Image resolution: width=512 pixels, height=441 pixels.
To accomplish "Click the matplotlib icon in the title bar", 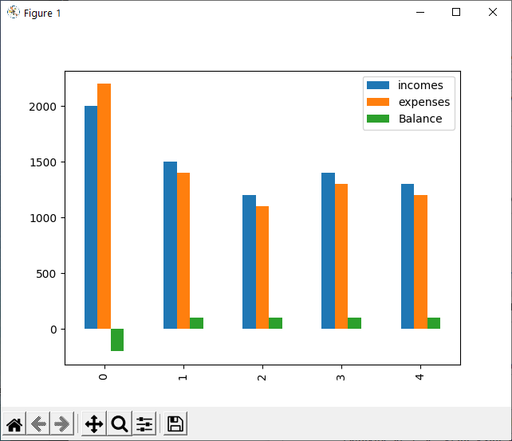I will (13, 13).
